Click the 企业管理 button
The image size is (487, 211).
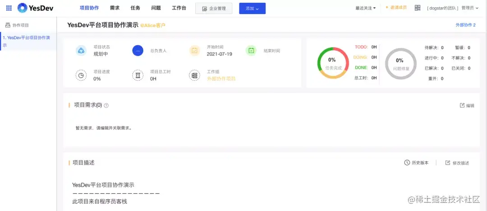click(x=214, y=9)
